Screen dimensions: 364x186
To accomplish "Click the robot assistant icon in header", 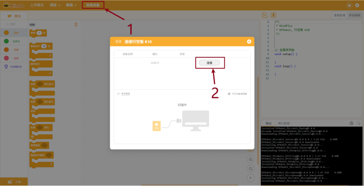I will click(x=349, y=5).
